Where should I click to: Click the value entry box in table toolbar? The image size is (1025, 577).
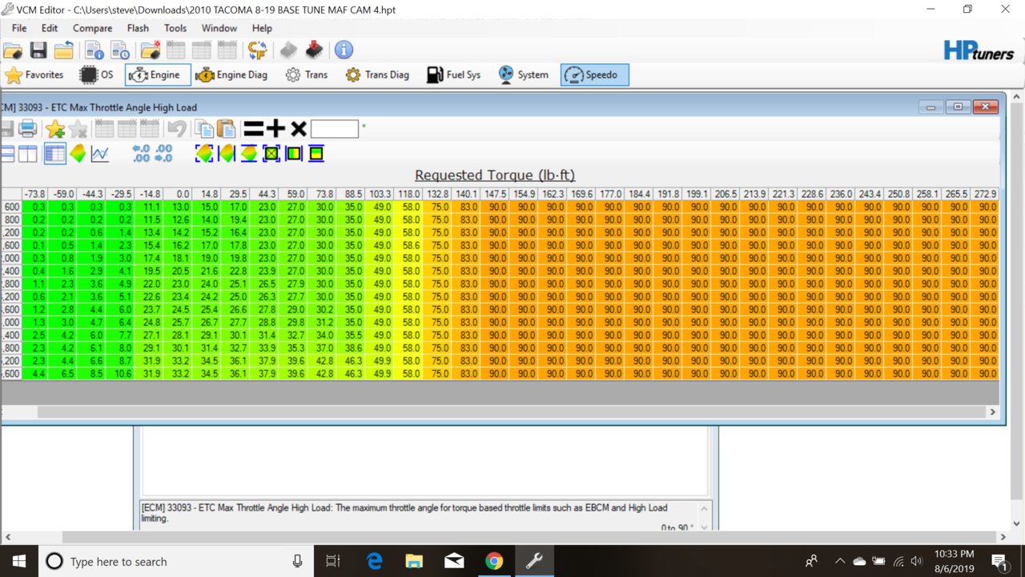coord(334,129)
